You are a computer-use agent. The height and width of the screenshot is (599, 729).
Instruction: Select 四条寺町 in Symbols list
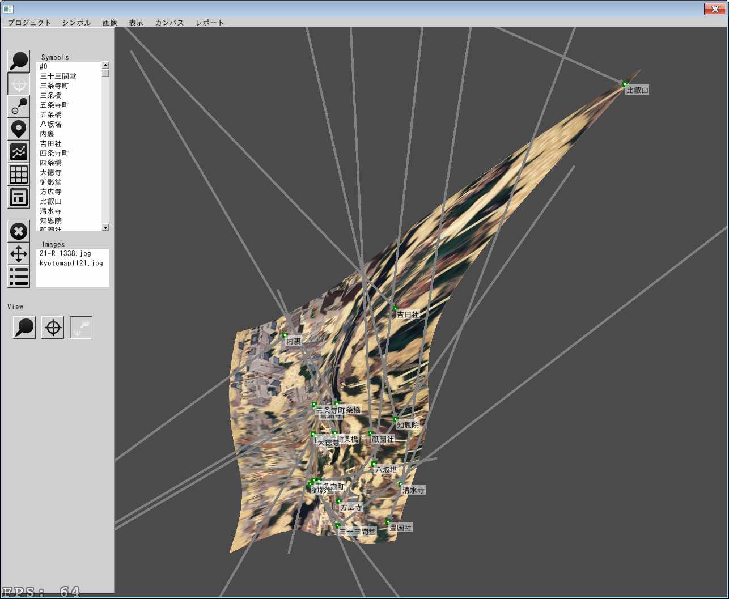(69, 153)
